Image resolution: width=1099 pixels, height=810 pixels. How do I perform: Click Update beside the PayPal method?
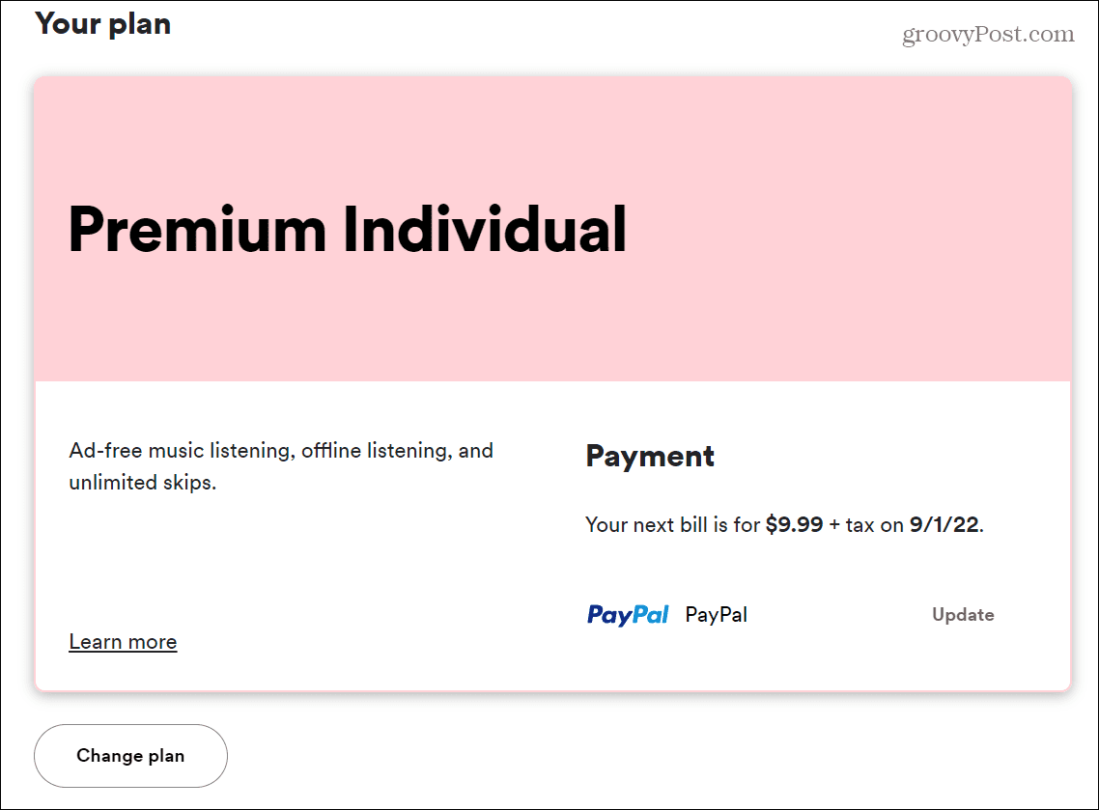pyautogui.click(x=963, y=615)
